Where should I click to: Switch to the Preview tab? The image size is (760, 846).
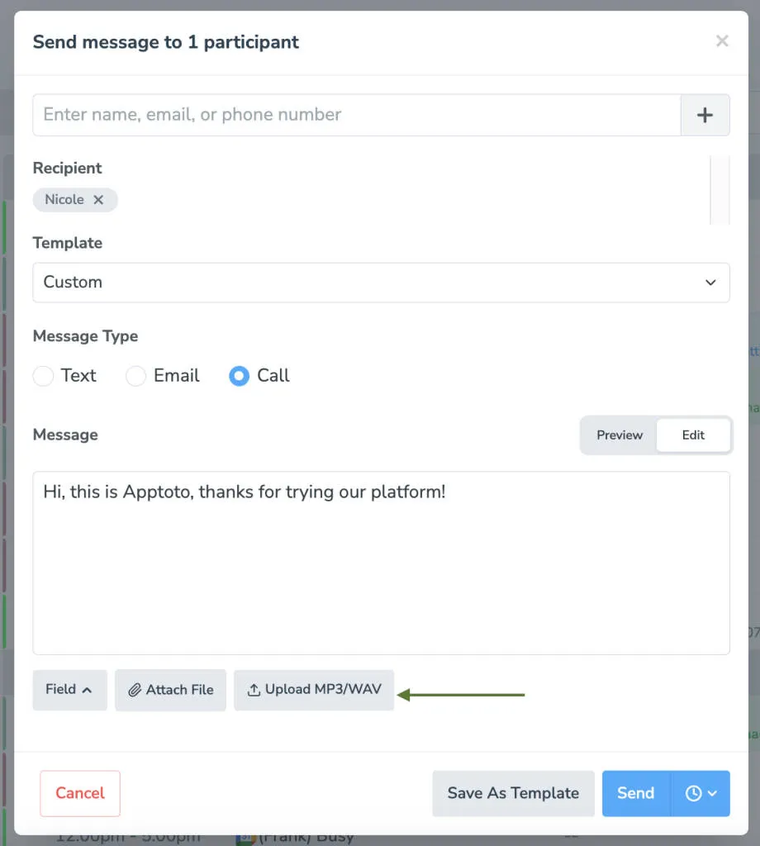tap(619, 435)
